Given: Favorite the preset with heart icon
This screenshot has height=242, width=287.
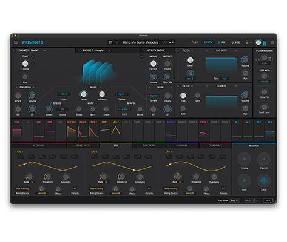Looking at the screenshot, I should pyautogui.click(x=117, y=42).
